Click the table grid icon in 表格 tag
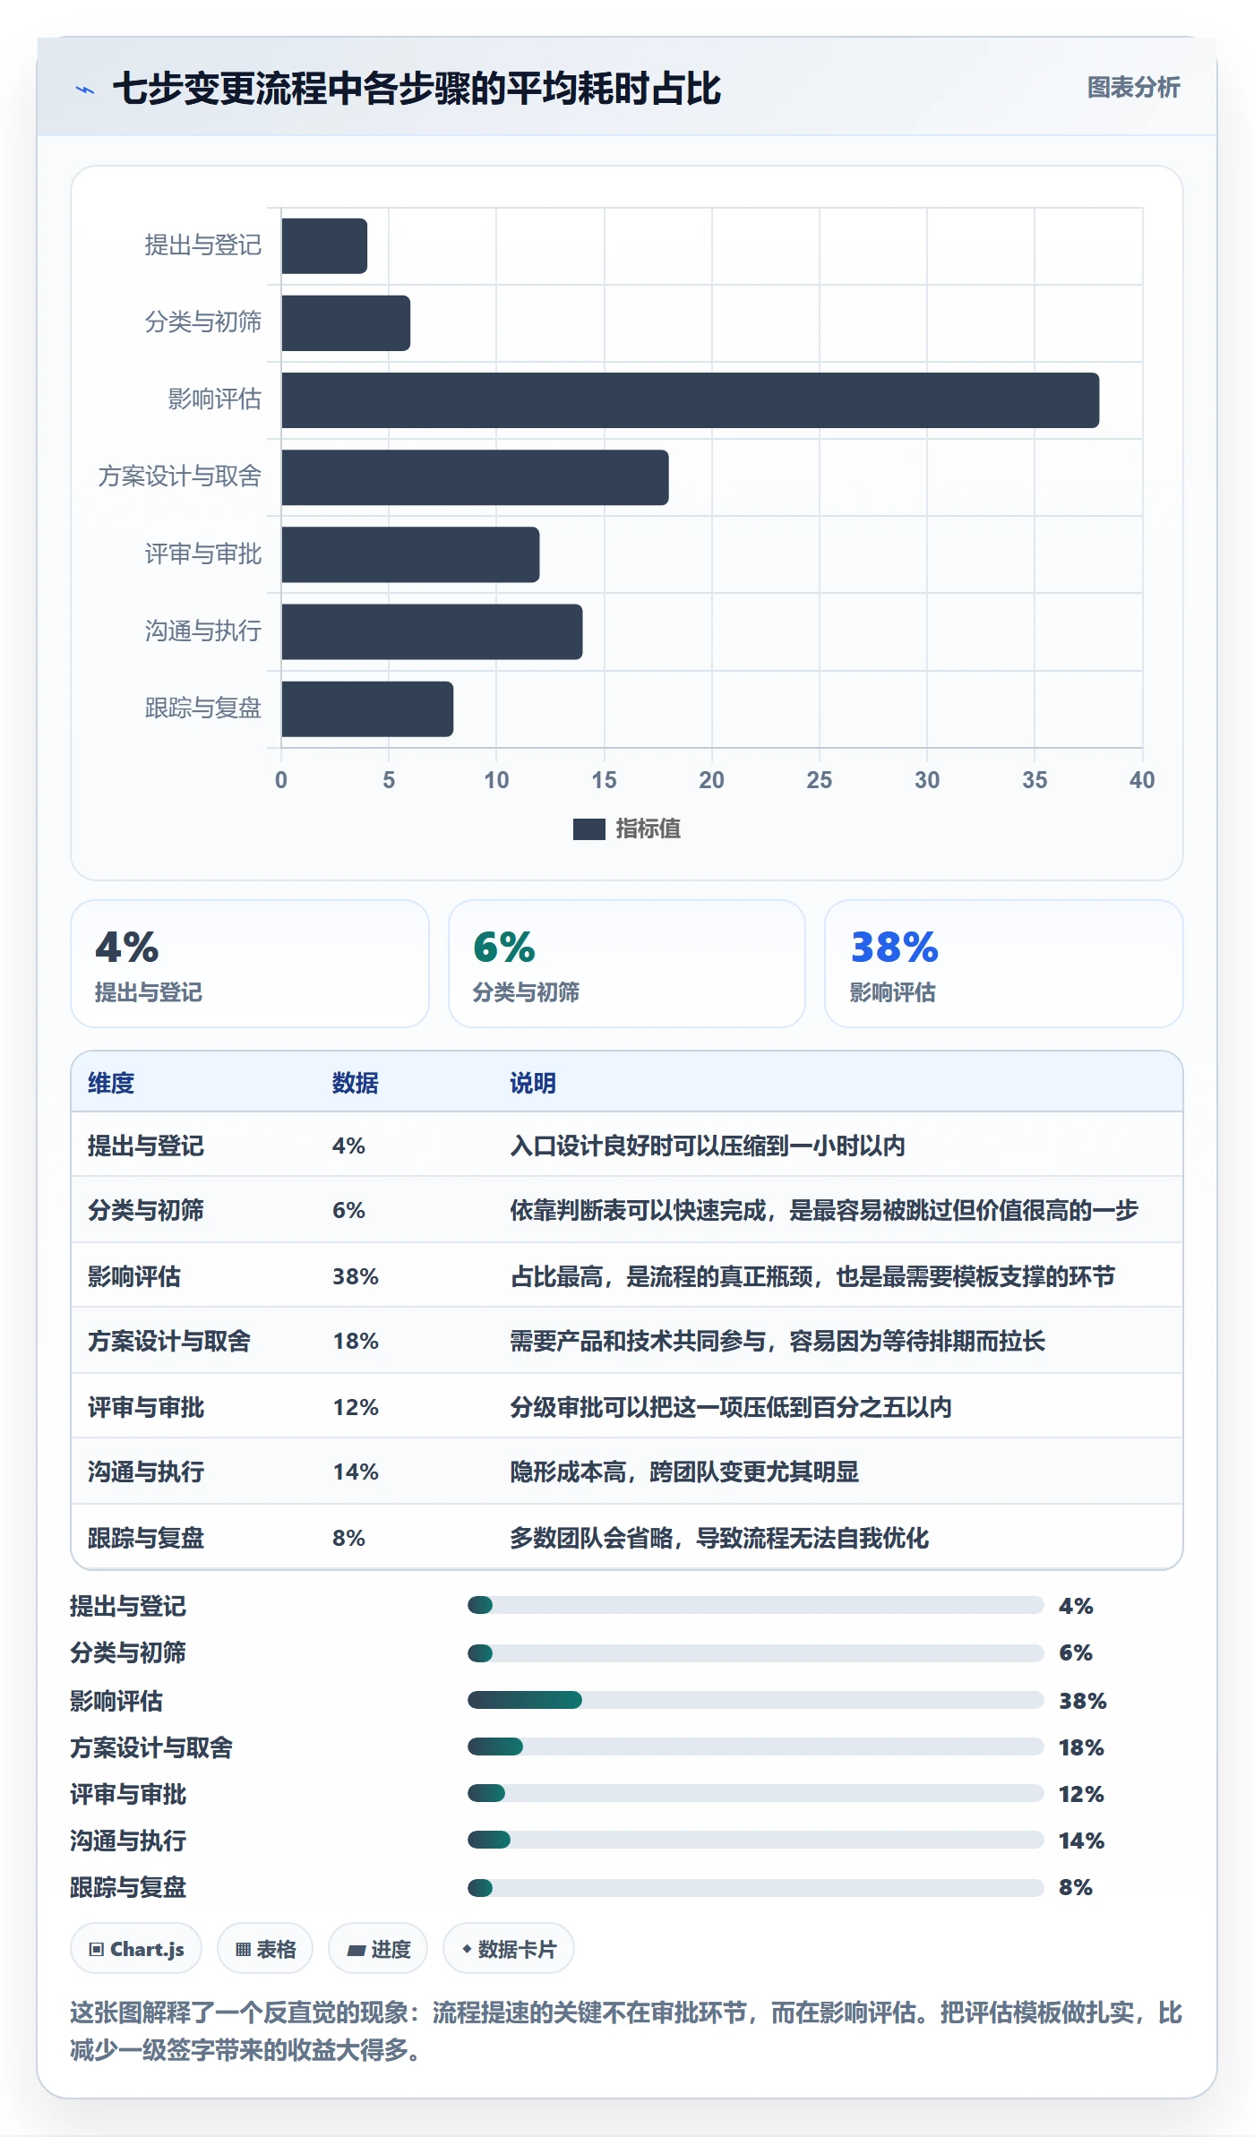1254x2137 pixels. [243, 1950]
